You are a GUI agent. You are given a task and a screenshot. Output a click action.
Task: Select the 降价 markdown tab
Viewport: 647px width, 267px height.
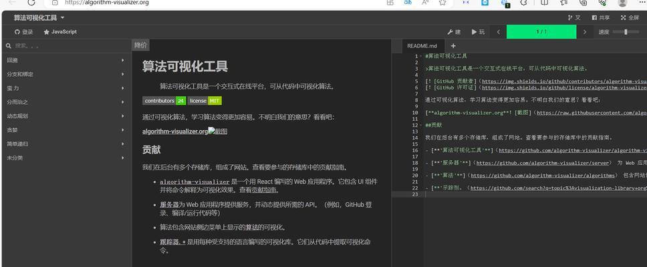click(141, 45)
